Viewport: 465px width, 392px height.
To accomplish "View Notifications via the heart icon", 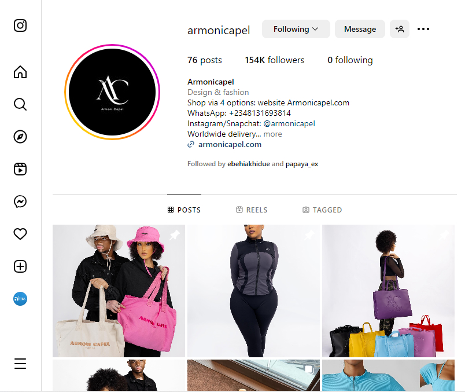I will click(20, 234).
